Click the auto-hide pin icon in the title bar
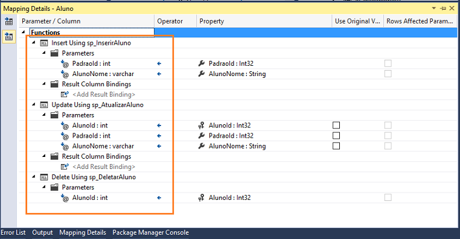This screenshot has height=239, width=460. (x=444, y=8)
